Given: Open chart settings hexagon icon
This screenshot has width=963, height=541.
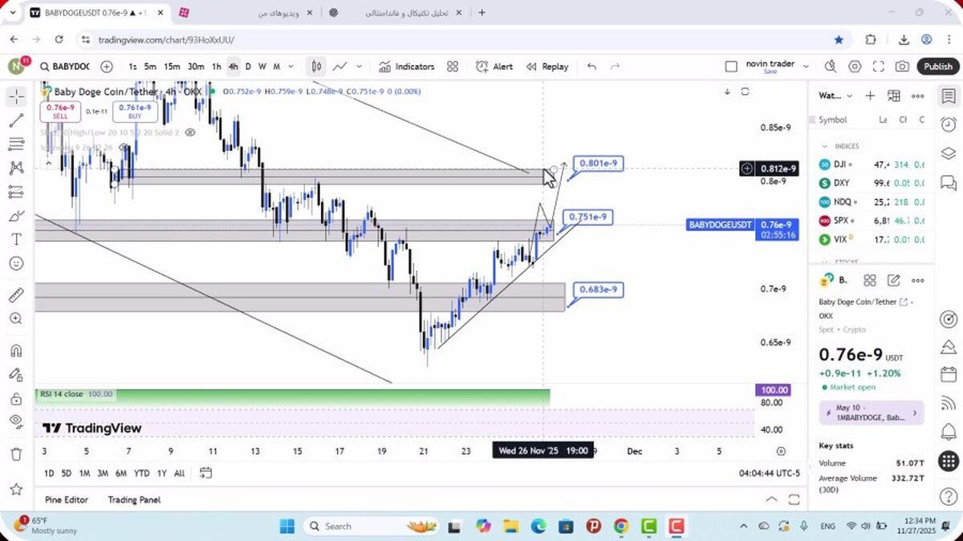Looking at the screenshot, I should pyautogui.click(x=855, y=67).
